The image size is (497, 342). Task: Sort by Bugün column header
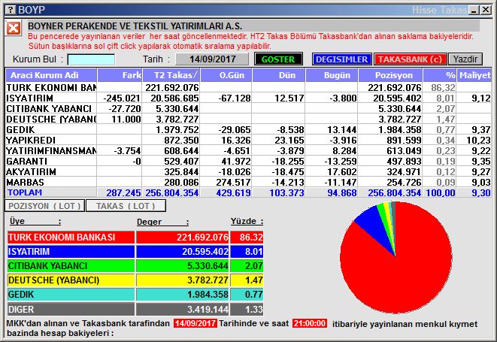[332, 75]
